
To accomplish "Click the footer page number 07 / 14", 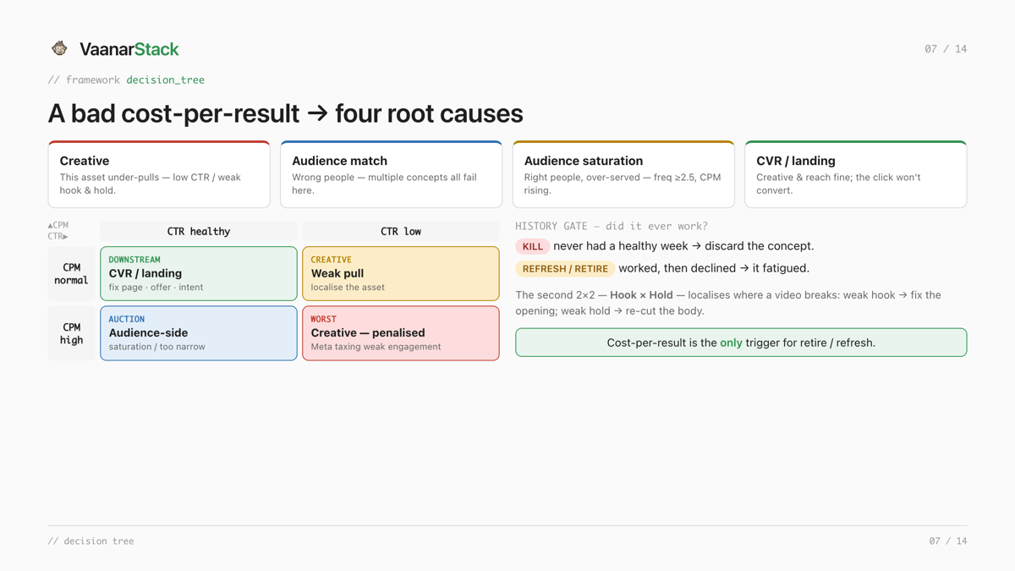I will pos(947,541).
